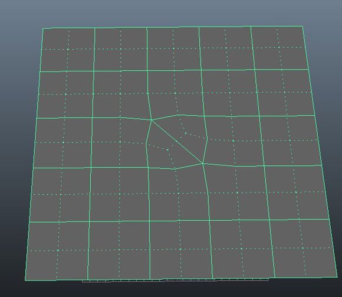Select the top-right corner vertex of the mesh
342x297 pixels.
pos(302,27)
